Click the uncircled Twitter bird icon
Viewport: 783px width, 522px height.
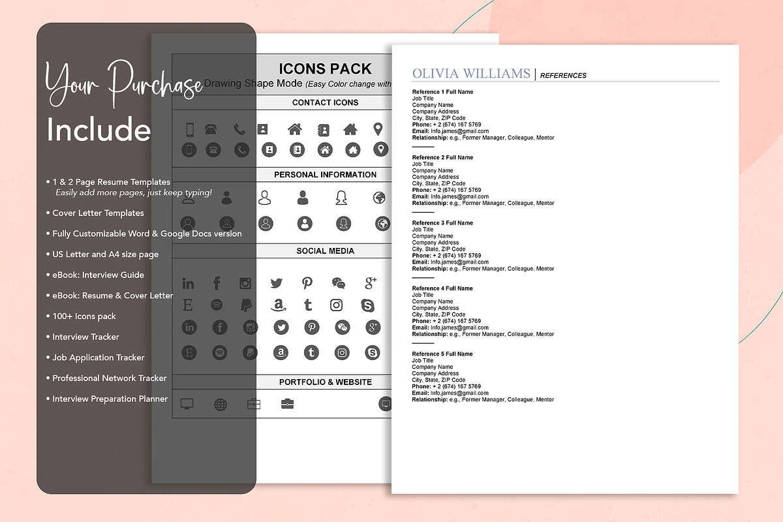pyautogui.click(x=276, y=283)
